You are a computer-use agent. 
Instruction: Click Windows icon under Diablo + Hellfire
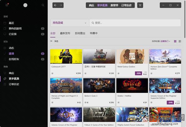[x=118, y=103]
